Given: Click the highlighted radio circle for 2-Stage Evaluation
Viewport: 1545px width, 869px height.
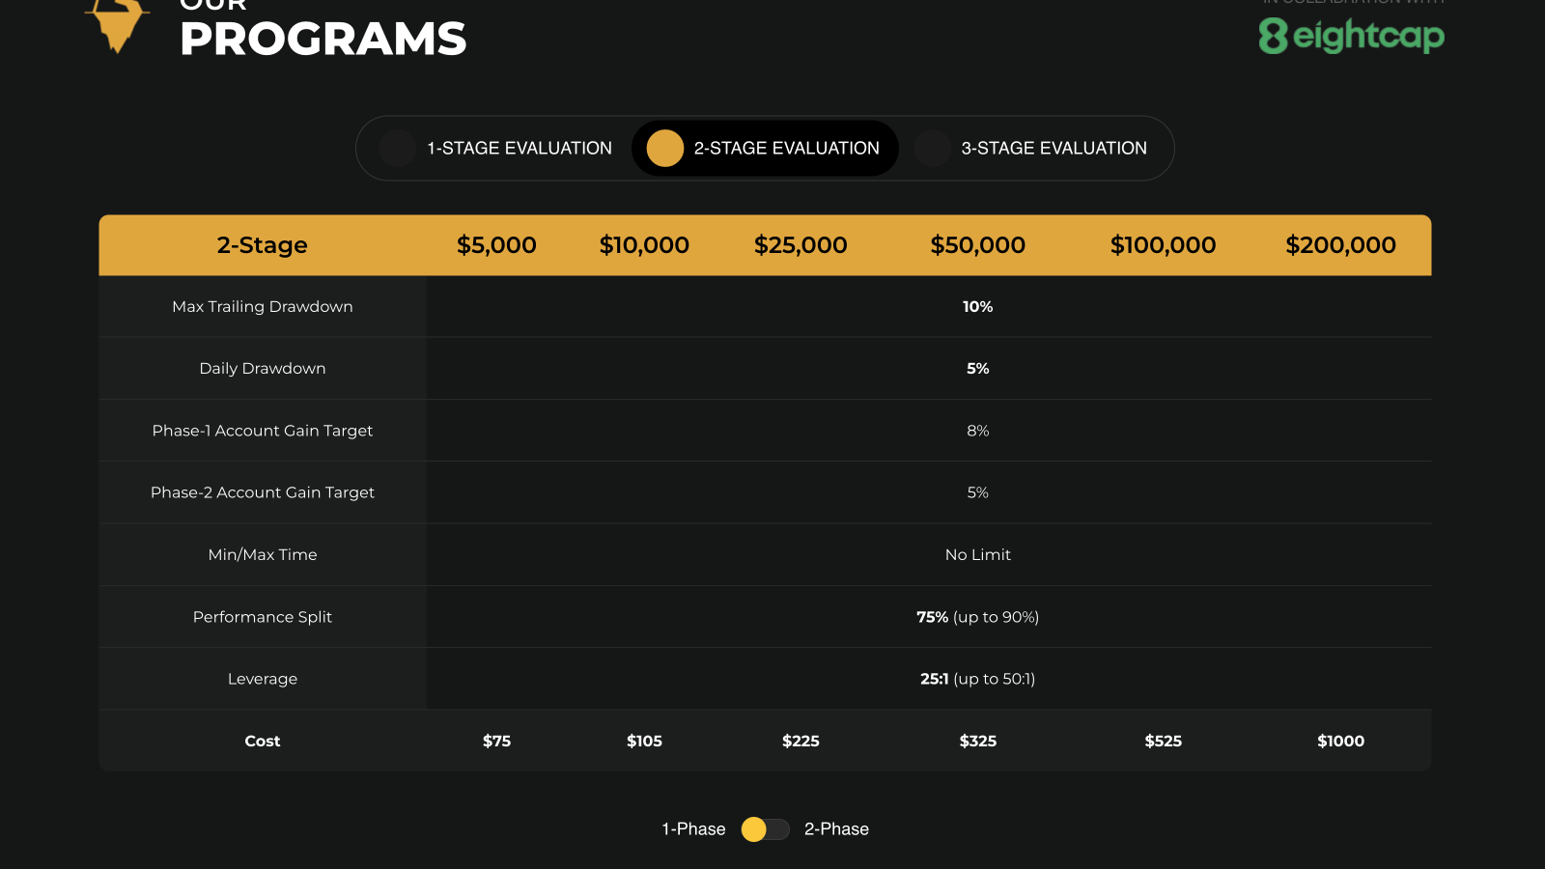Looking at the screenshot, I should coord(663,148).
